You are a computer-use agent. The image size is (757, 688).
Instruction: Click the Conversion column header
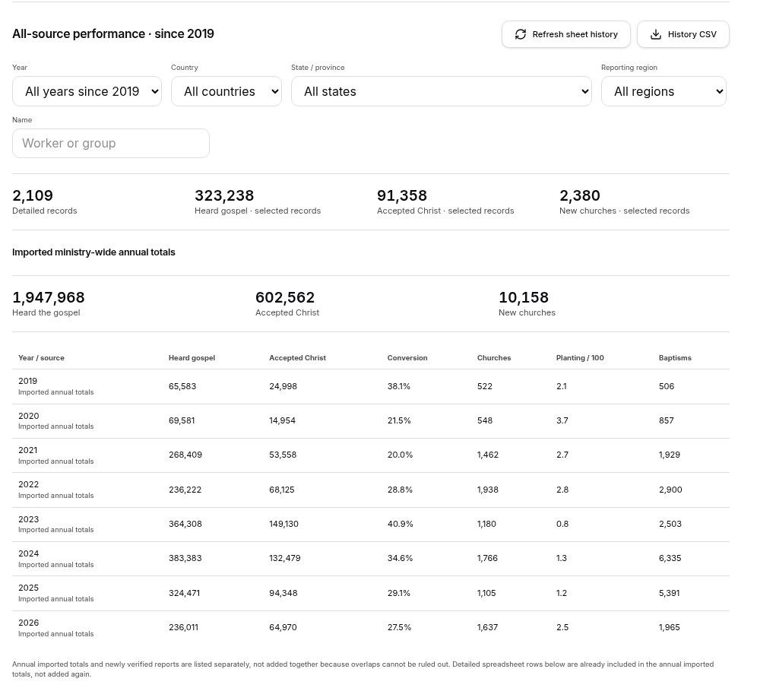407,358
